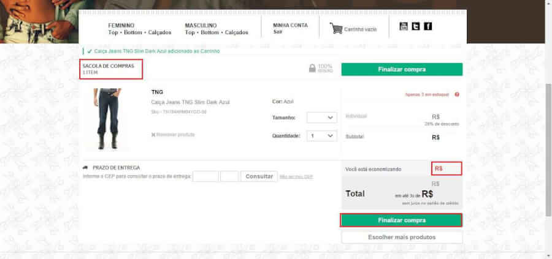Click 'Cor: Azul' text

coord(283,102)
